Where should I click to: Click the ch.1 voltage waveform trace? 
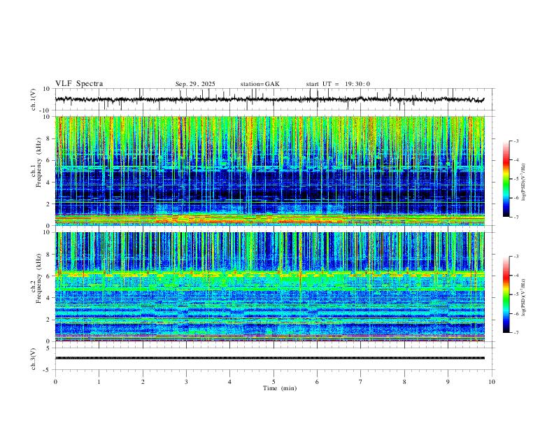pyautogui.click(x=270, y=99)
